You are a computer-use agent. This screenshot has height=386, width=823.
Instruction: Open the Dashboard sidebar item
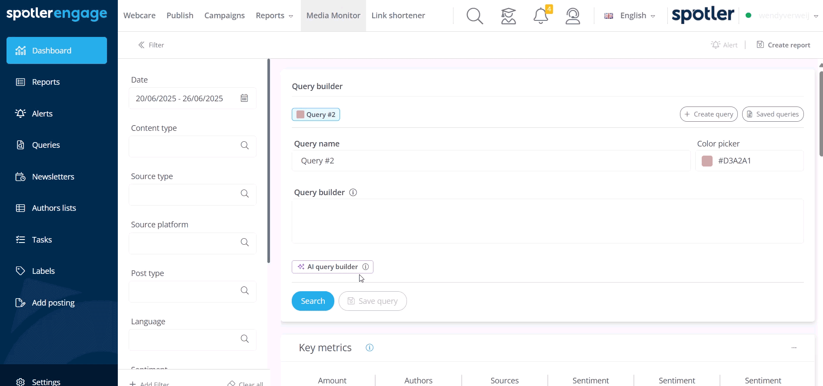click(x=57, y=50)
